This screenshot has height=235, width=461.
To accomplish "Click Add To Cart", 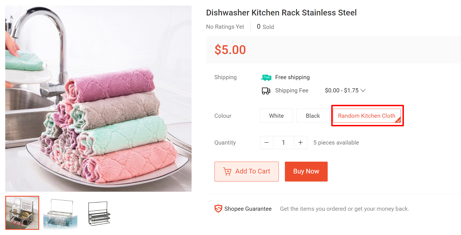I will [247, 171].
